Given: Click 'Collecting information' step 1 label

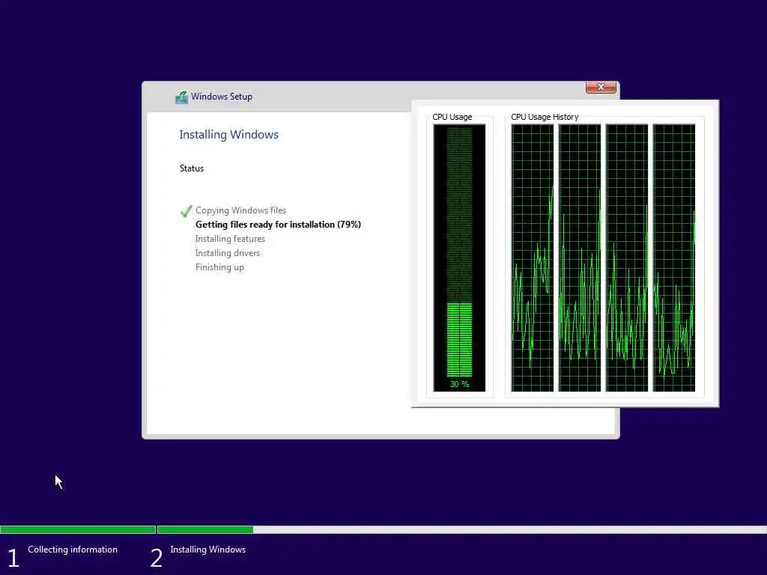Looking at the screenshot, I should point(73,550).
